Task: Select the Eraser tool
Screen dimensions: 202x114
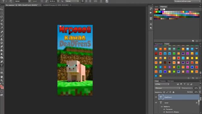Action: coord(2,47)
